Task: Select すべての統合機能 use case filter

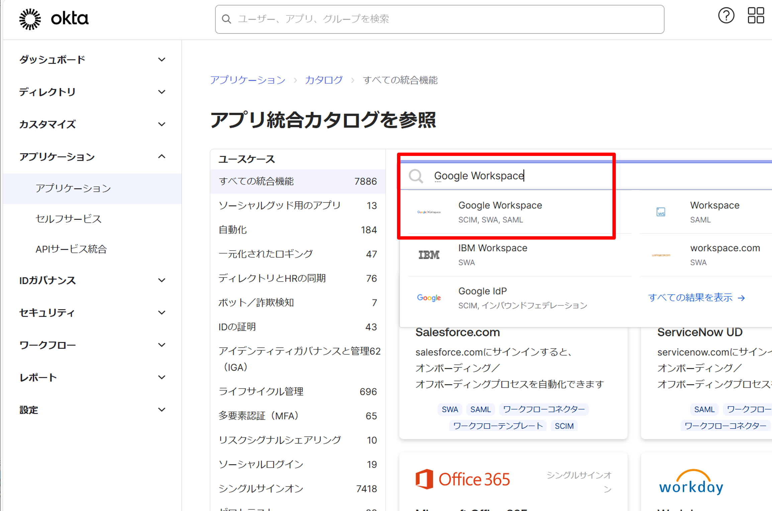Action: click(298, 181)
